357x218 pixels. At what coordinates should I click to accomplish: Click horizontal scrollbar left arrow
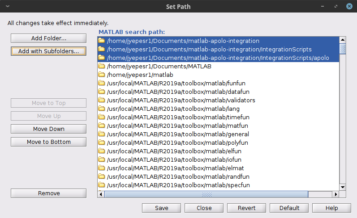click(x=101, y=194)
